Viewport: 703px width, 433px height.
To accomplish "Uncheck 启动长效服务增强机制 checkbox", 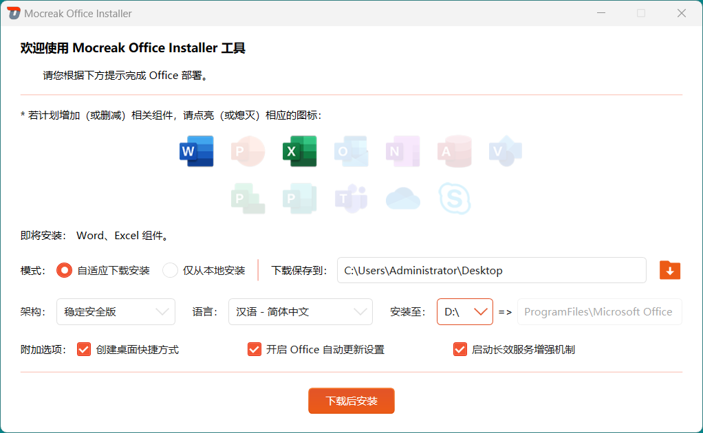I will [460, 349].
